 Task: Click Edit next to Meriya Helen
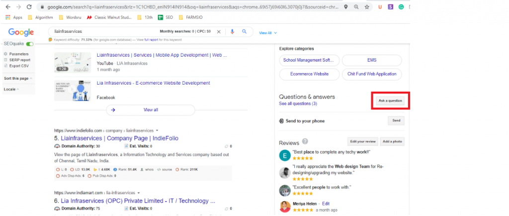pyautogui.click(x=326, y=204)
